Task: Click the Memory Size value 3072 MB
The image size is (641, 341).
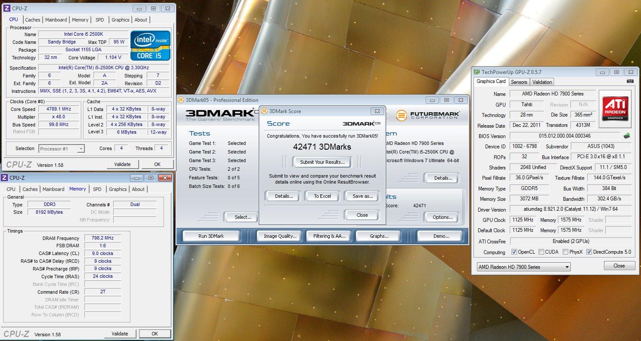Action: [530, 199]
